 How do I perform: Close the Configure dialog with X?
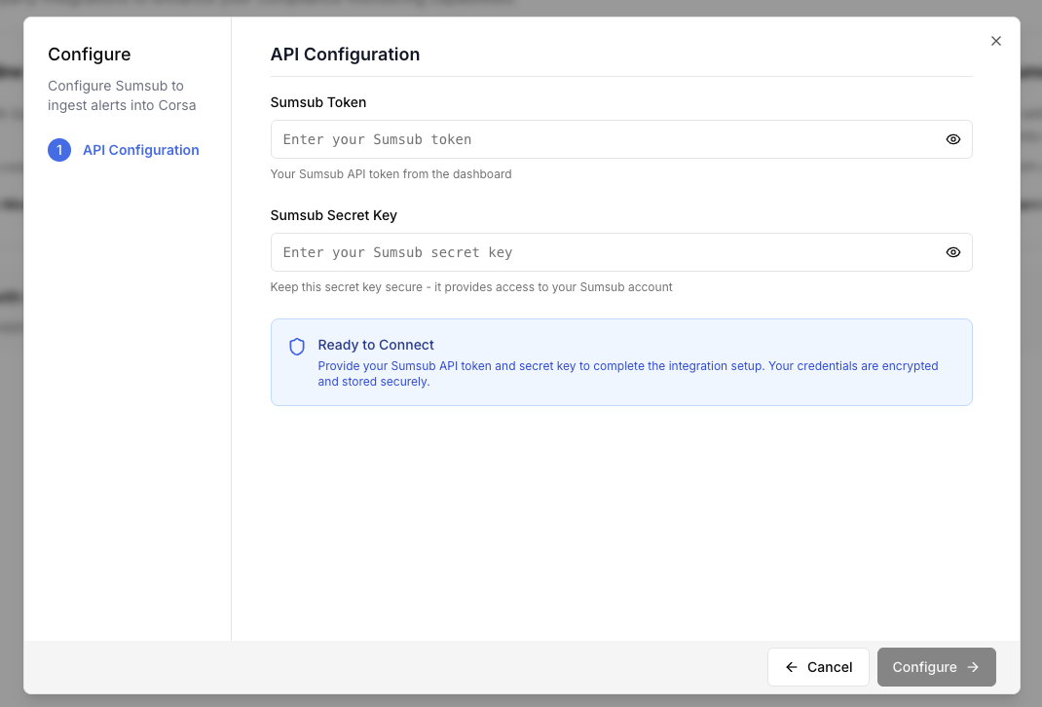(996, 41)
